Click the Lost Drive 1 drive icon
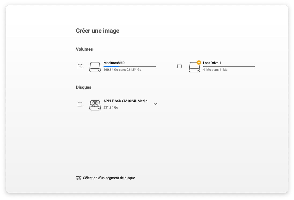Image resolution: width=294 pixels, height=200 pixels. tap(194, 68)
